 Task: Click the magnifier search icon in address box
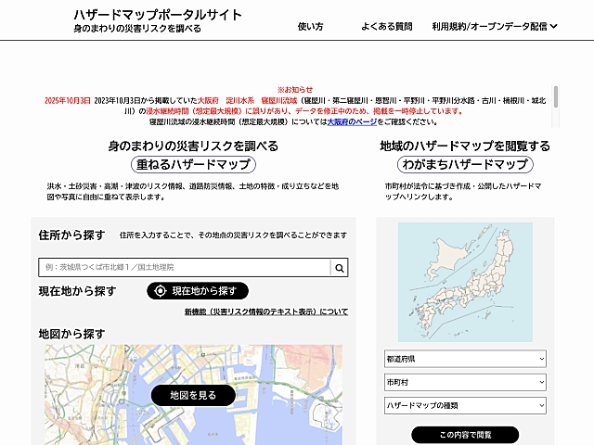(x=340, y=268)
